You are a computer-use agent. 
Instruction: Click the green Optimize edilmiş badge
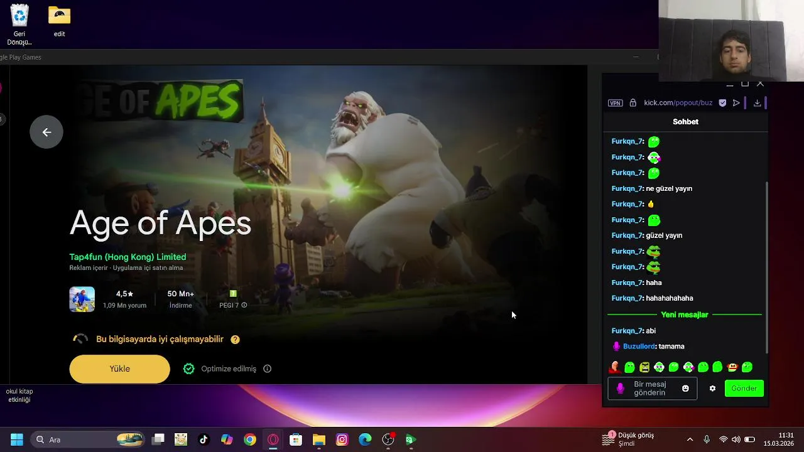[188, 369]
